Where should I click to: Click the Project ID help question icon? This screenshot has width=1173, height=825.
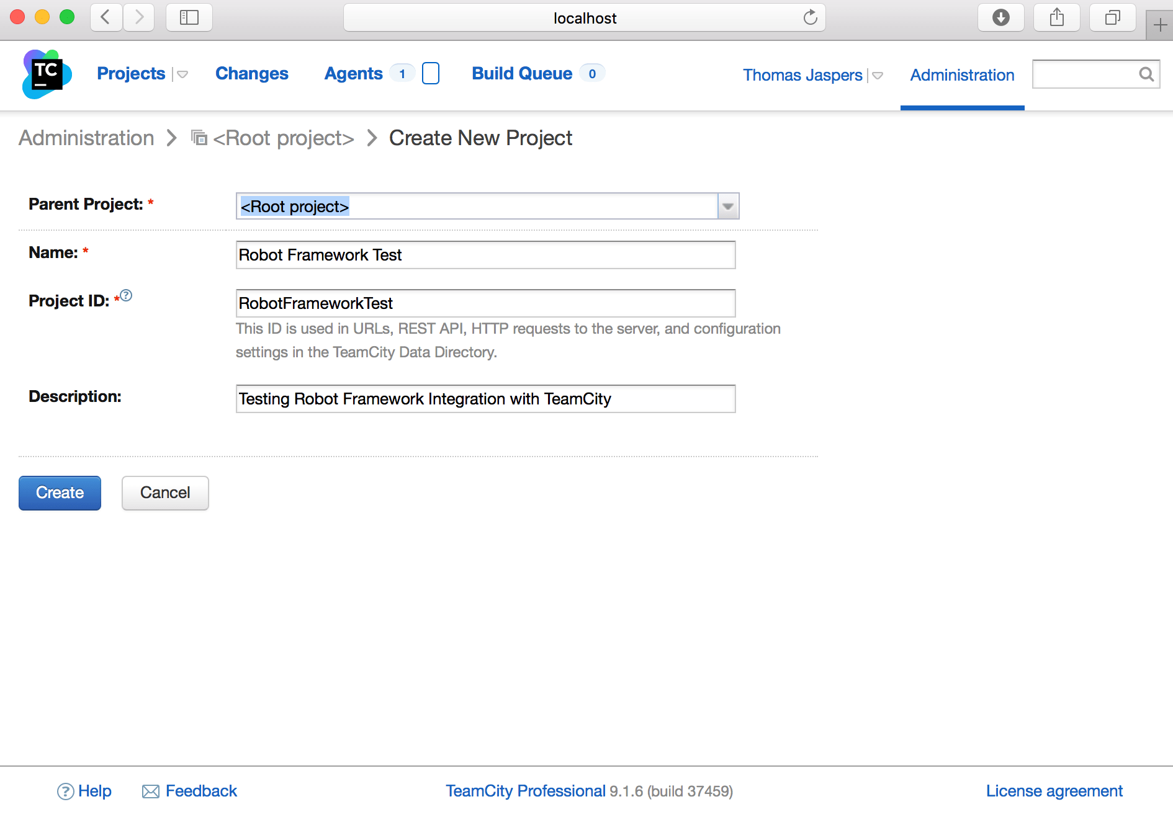point(126,295)
